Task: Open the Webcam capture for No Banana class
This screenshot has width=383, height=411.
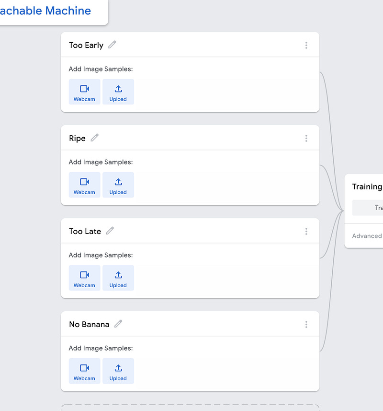Action: pyautogui.click(x=84, y=371)
